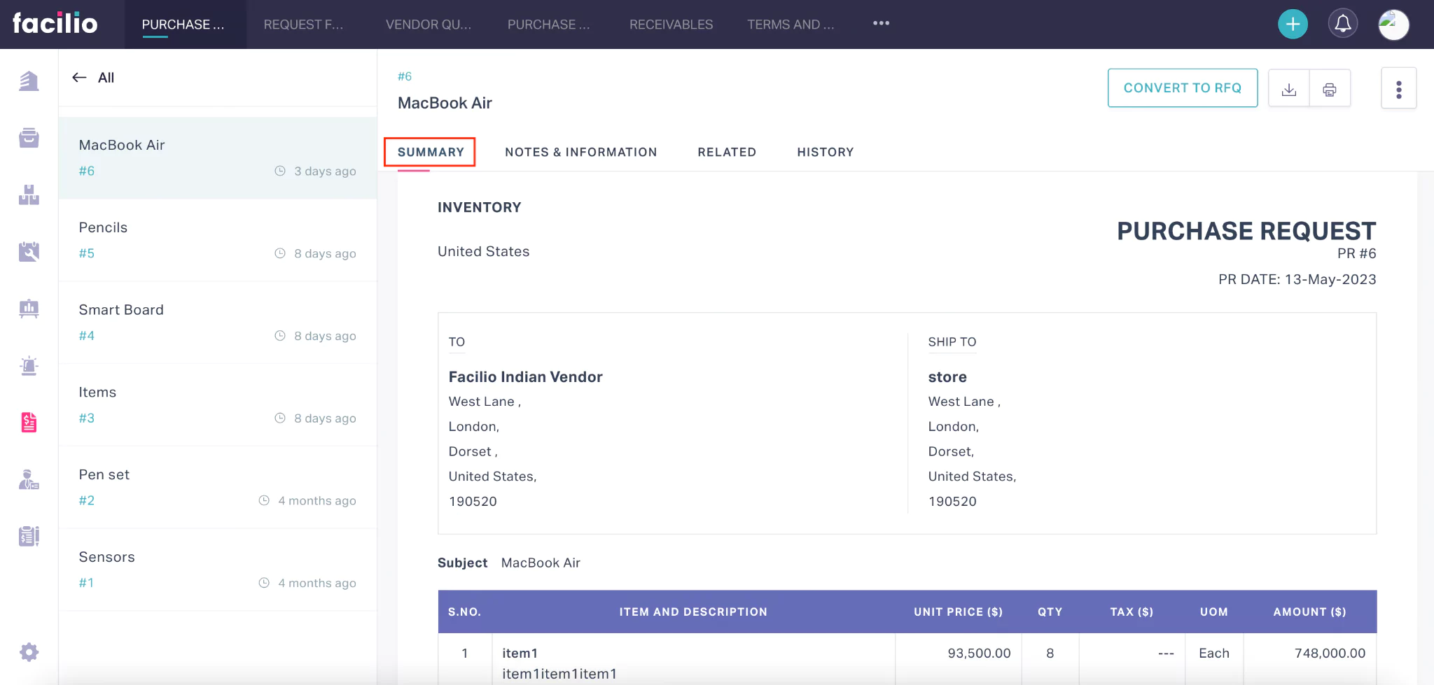Screen dimensions: 1434x685
Task: Click the Amount ($) column header
Action: coord(1309,612)
